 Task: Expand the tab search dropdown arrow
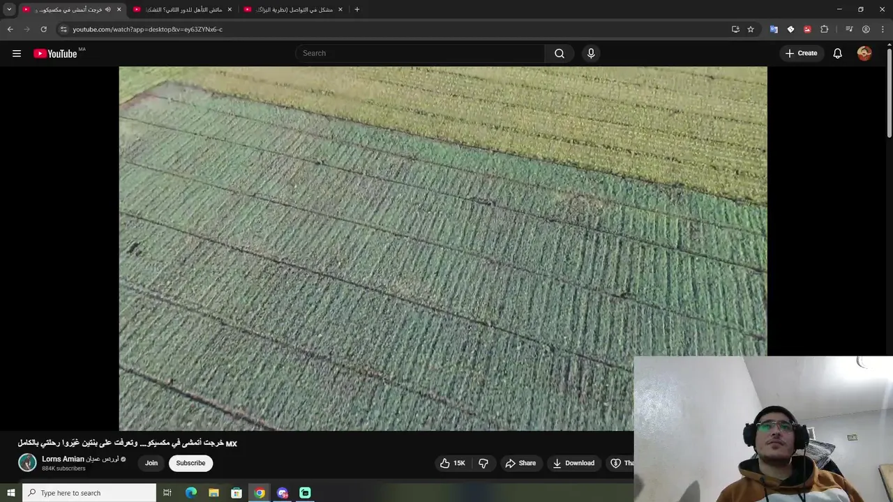click(9, 10)
